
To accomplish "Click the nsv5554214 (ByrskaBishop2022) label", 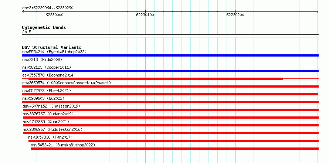I will click(54, 52).
